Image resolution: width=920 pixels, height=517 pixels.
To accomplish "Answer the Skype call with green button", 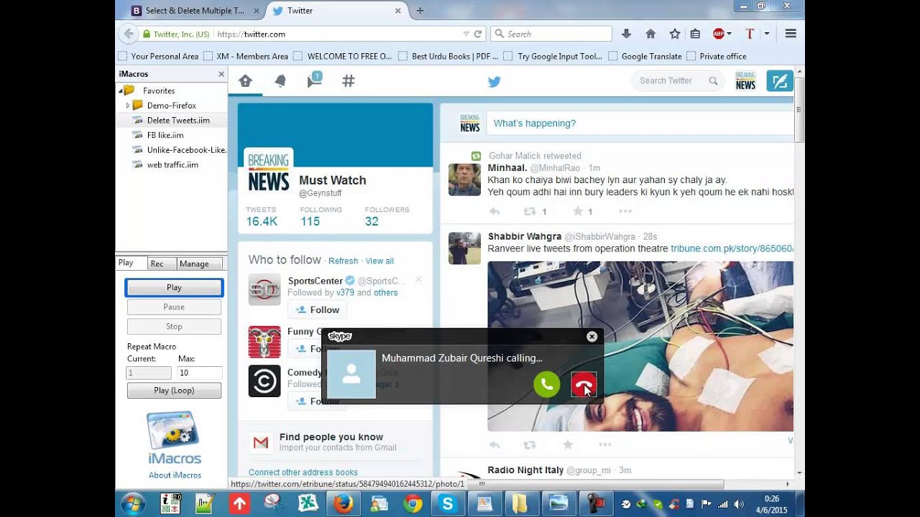I will pyautogui.click(x=547, y=384).
